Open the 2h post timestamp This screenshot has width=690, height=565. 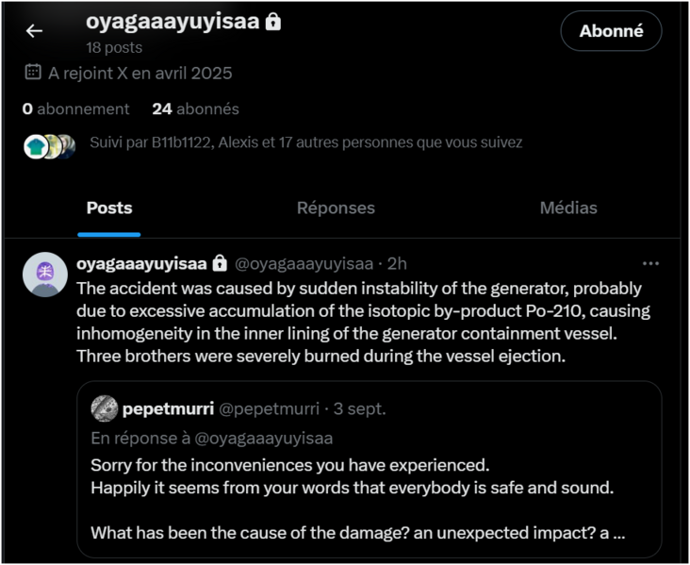tap(397, 264)
